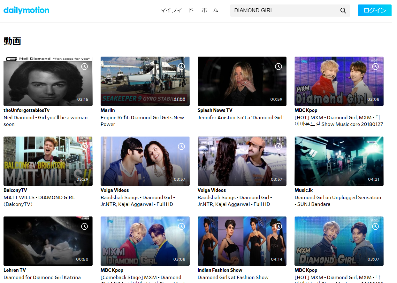Click the 03:07 duration badge
Viewport: 397px width, 283px height.
coord(373,259)
